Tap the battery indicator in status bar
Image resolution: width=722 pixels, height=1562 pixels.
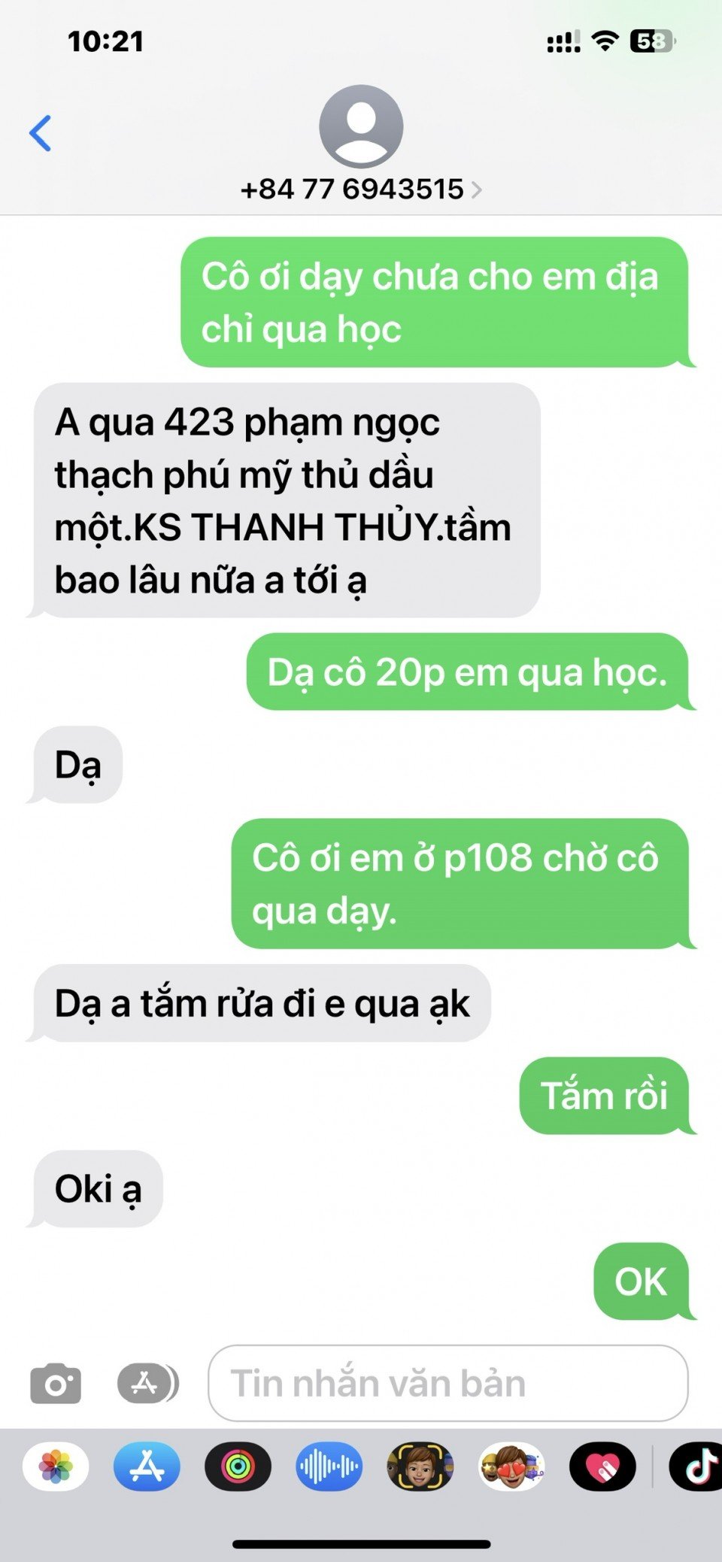coord(652,41)
